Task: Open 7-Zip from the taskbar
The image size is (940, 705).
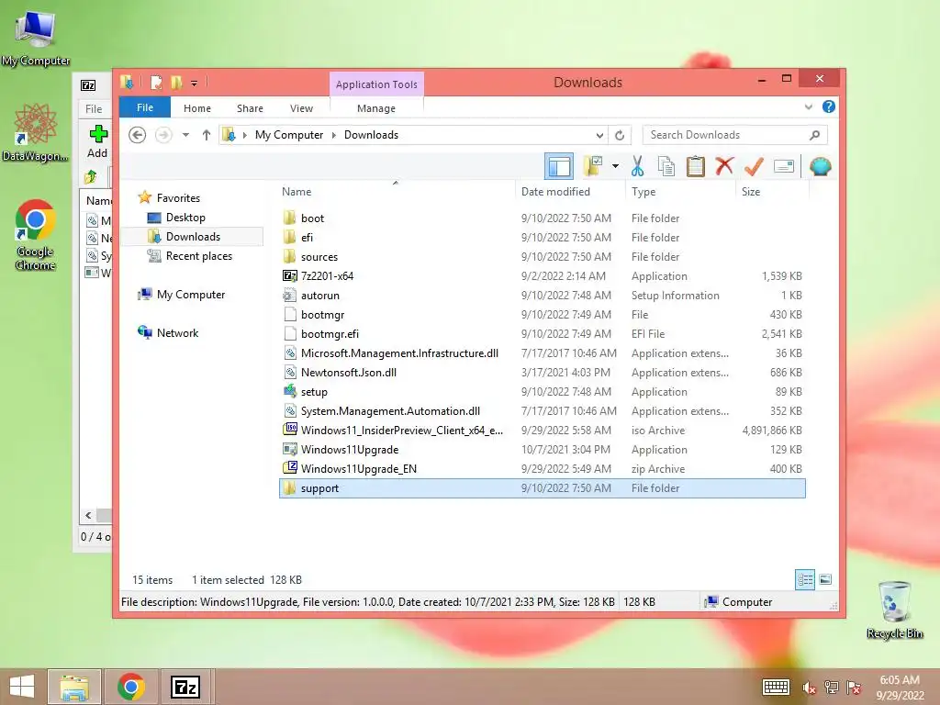Action: [185, 687]
